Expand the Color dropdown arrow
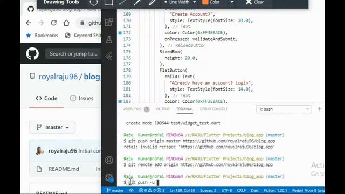Image resolution: width=345 pixels, height=194 pixels. [x=232, y=2]
